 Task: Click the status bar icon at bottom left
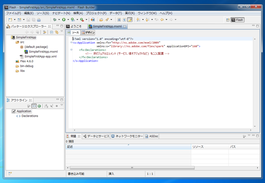(x=10, y=173)
